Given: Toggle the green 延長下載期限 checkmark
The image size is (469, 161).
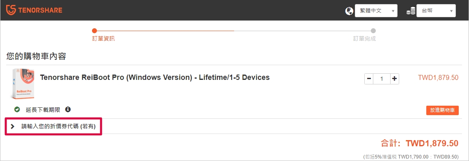Looking at the screenshot, I should [x=17, y=109].
